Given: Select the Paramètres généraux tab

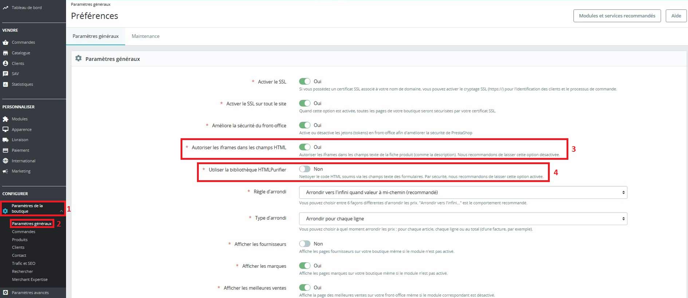Looking at the screenshot, I should click(x=95, y=36).
